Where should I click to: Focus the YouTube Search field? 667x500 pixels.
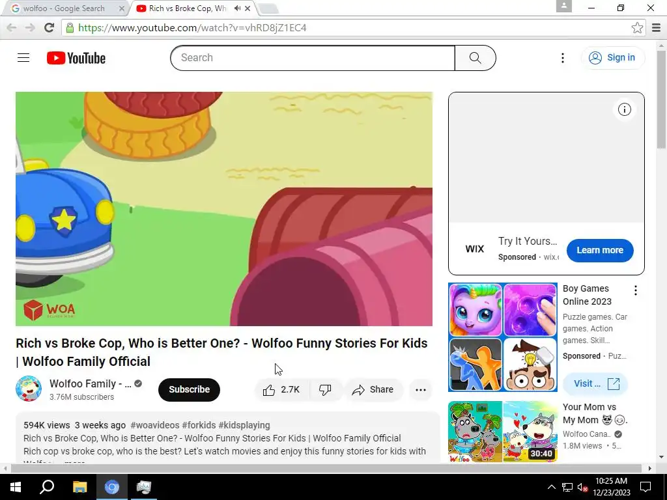click(313, 58)
